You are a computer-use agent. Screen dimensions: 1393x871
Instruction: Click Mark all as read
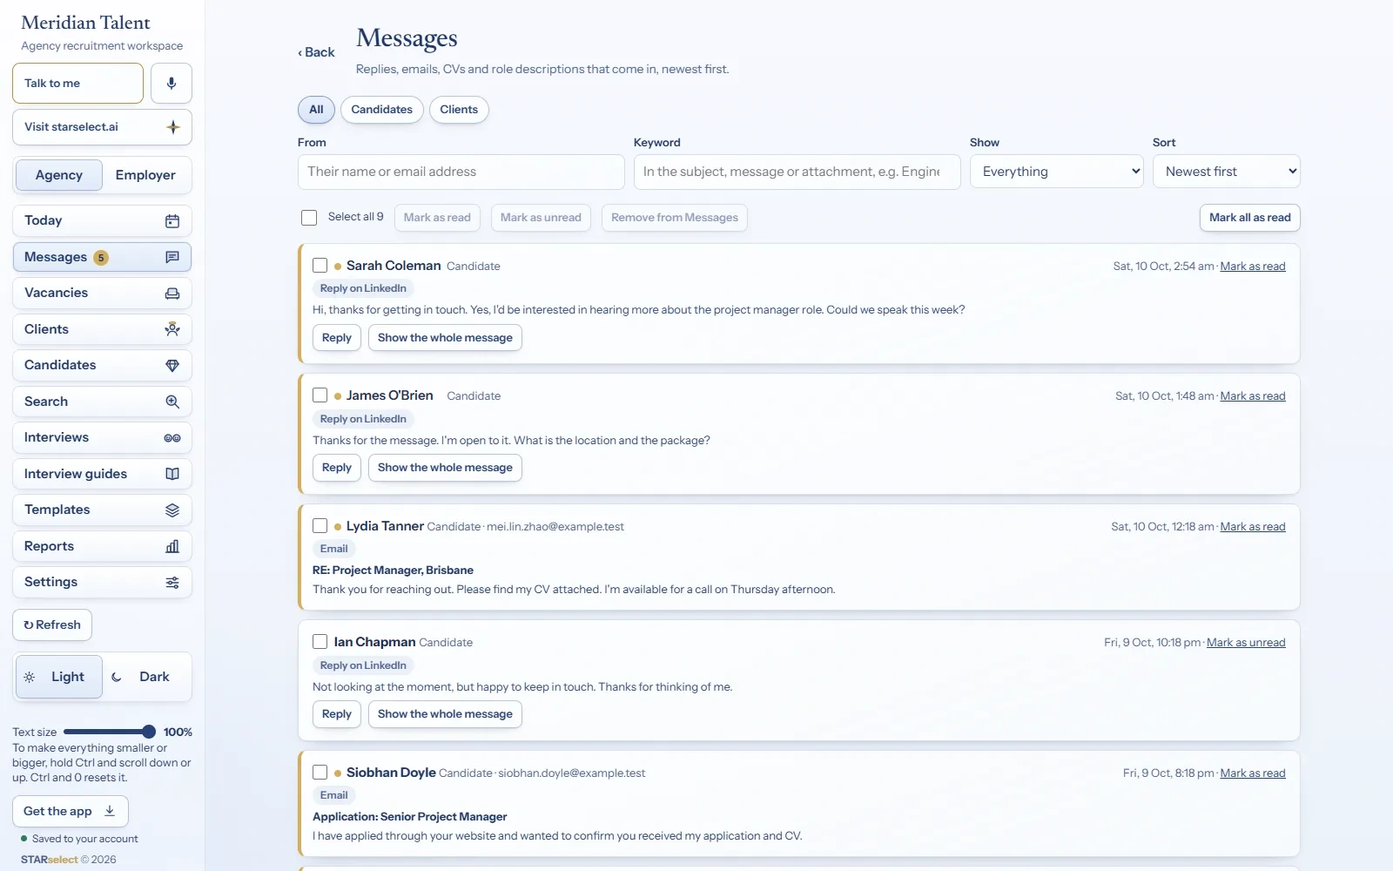tap(1250, 218)
